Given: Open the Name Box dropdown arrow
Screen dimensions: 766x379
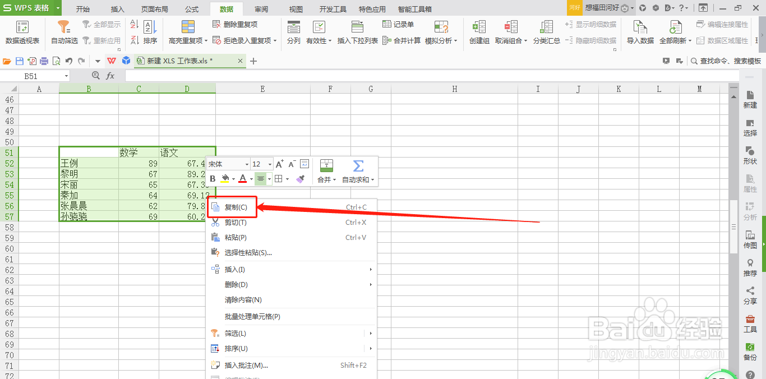Looking at the screenshot, I should 66,76.
